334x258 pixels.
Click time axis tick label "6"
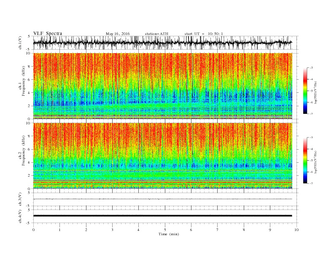click(191, 230)
